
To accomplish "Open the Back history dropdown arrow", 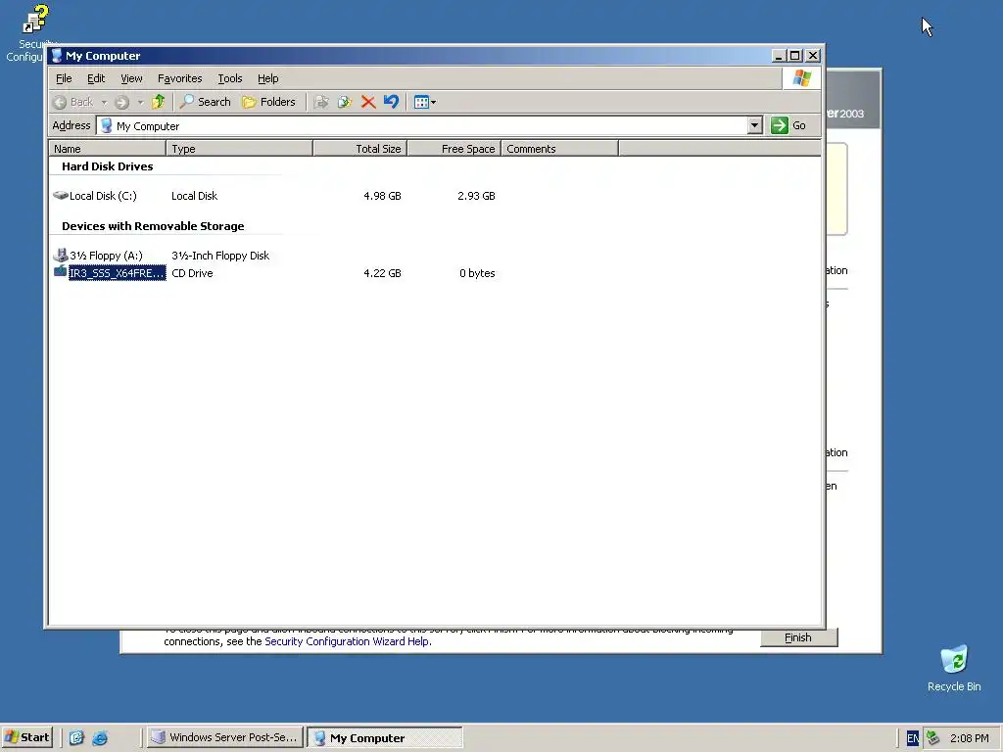I will [104, 102].
